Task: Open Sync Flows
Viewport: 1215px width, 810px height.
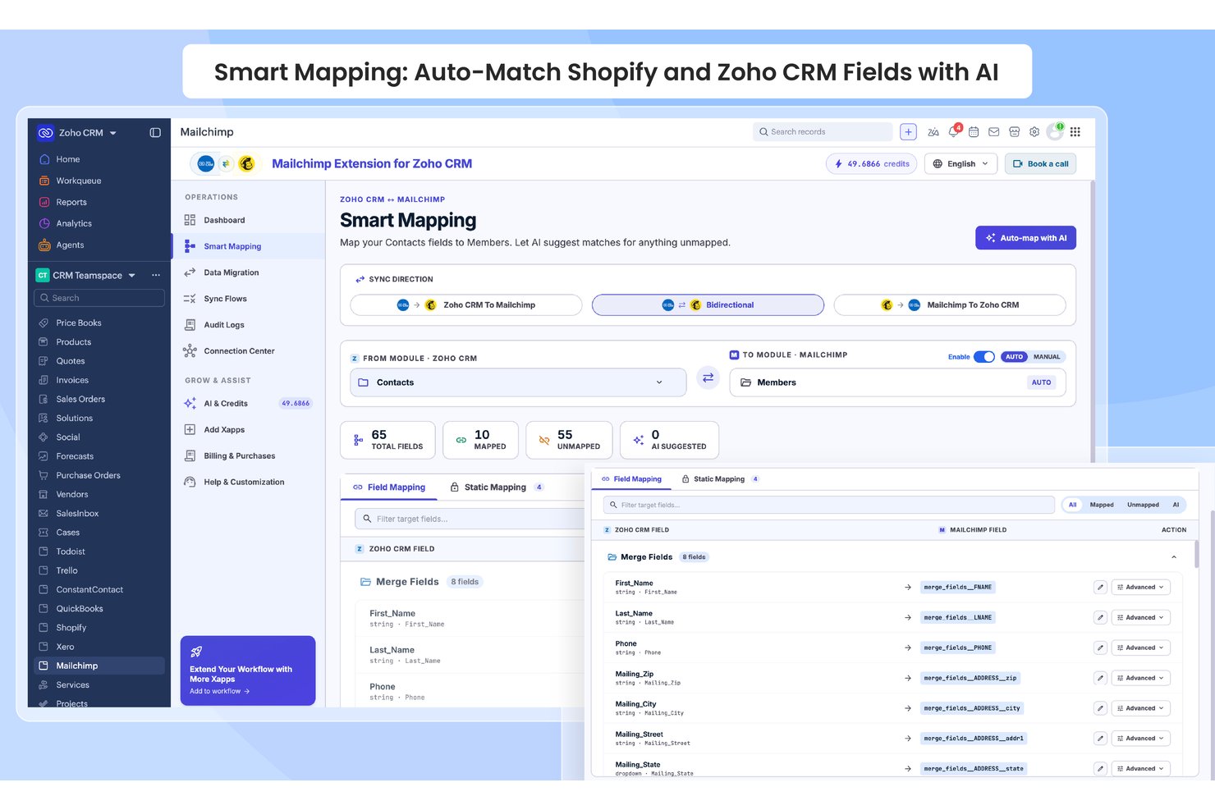Action: coord(225,299)
